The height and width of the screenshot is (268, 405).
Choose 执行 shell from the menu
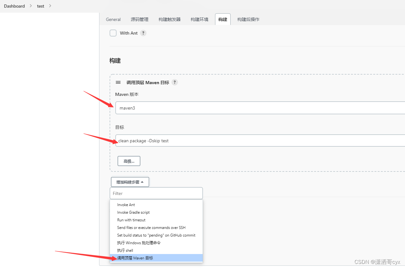[x=156, y=251]
